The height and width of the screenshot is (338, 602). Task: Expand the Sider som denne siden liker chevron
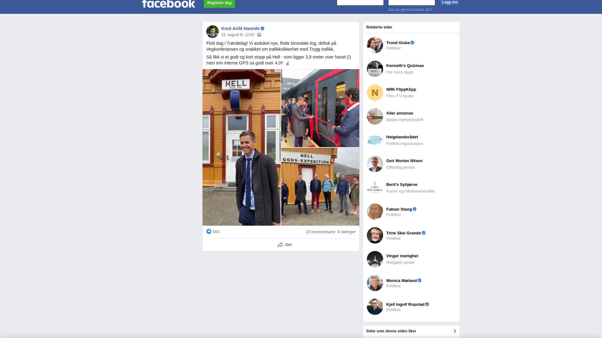455,331
